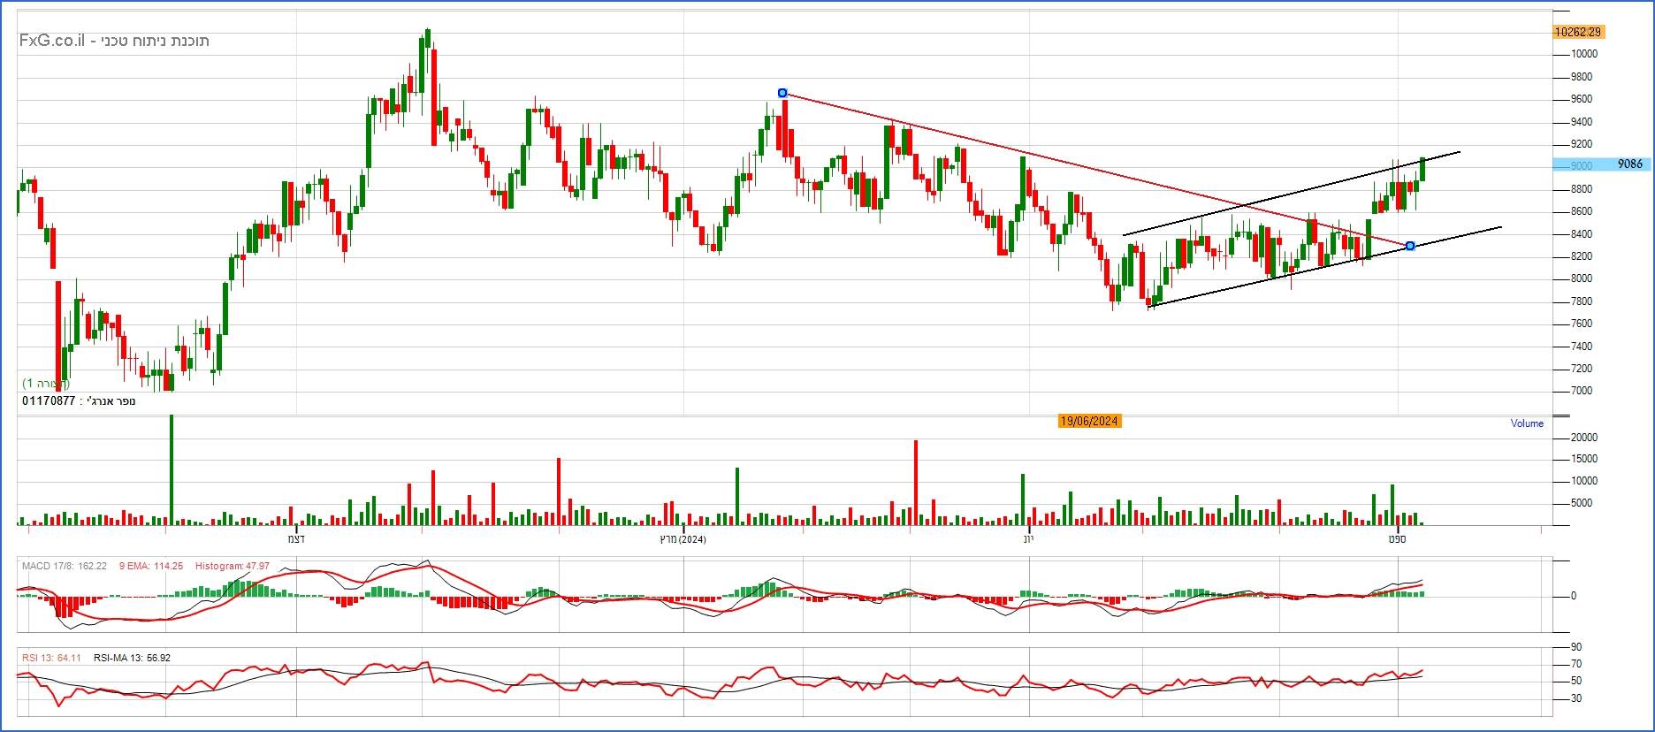
Task: Click the 8000 price axis value
Action: (x=1582, y=278)
